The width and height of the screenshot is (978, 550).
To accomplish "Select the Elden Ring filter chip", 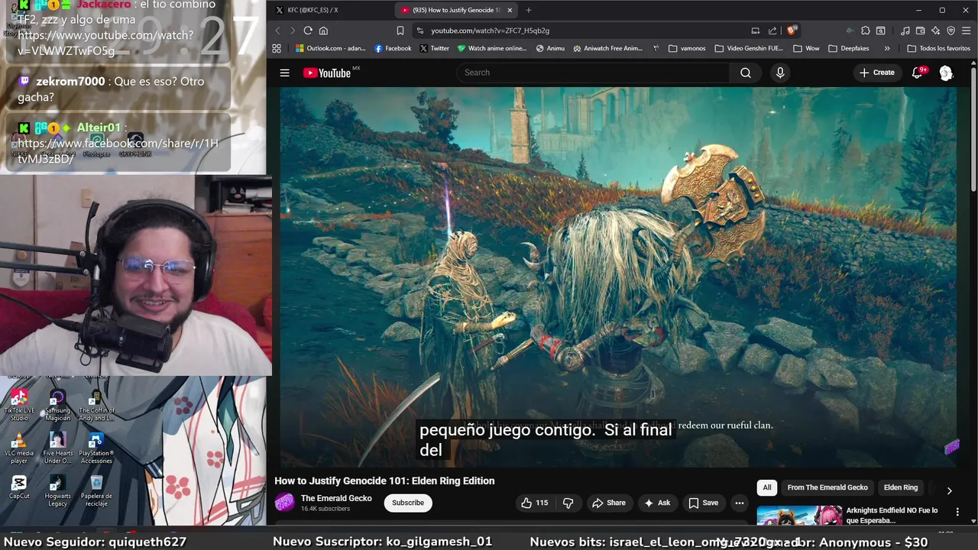I will click(x=901, y=487).
